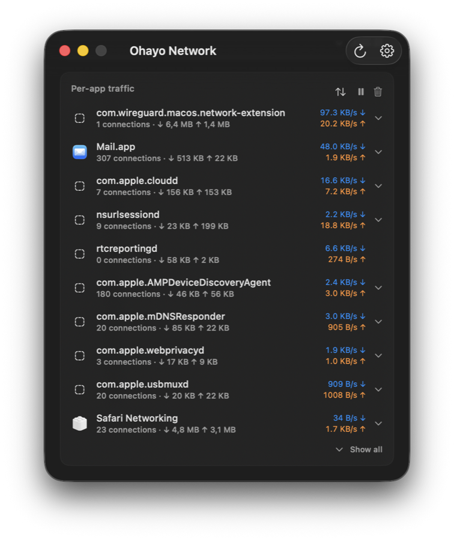Click 20.2 KB/s upload rate

click(x=343, y=124)
